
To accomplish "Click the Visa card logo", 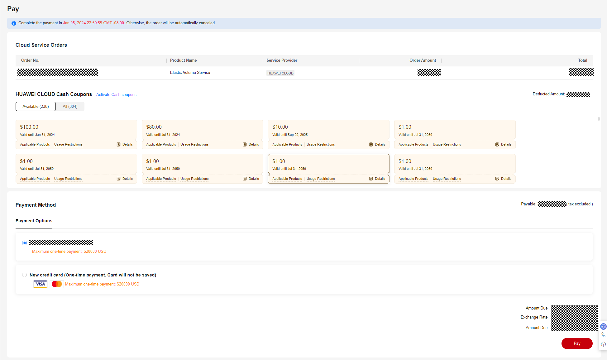I will coord(40,284).
